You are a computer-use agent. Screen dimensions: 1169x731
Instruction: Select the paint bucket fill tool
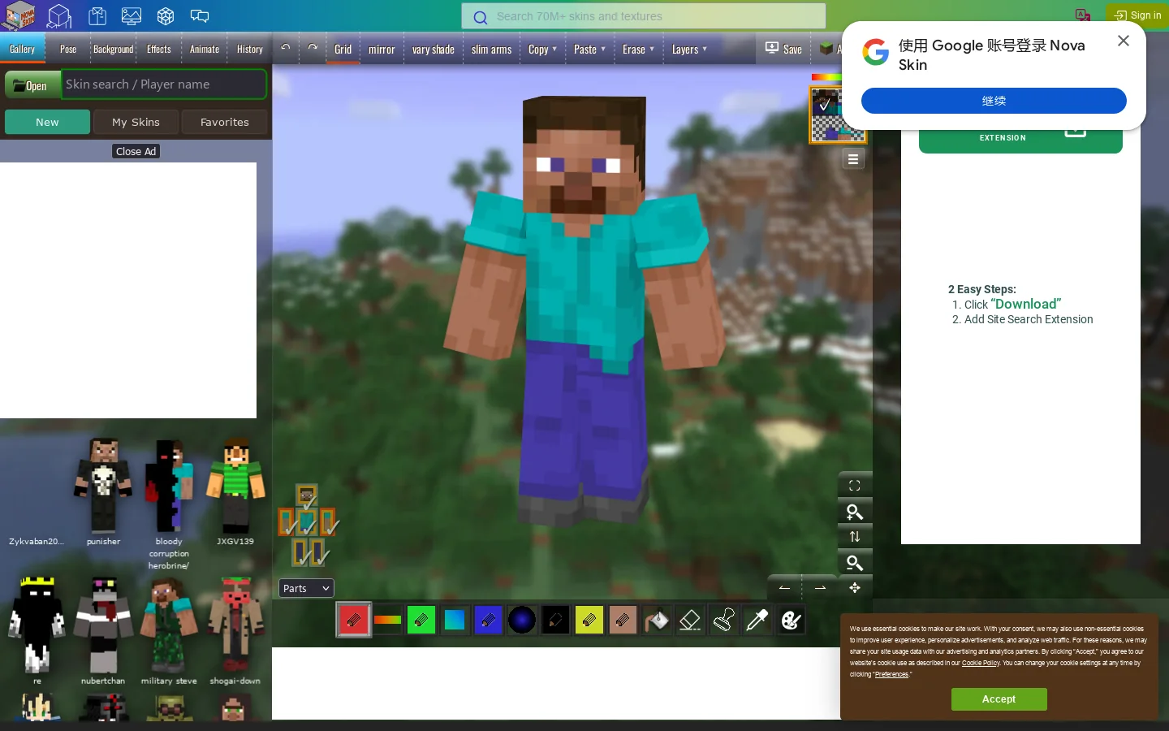pos(657,621)
